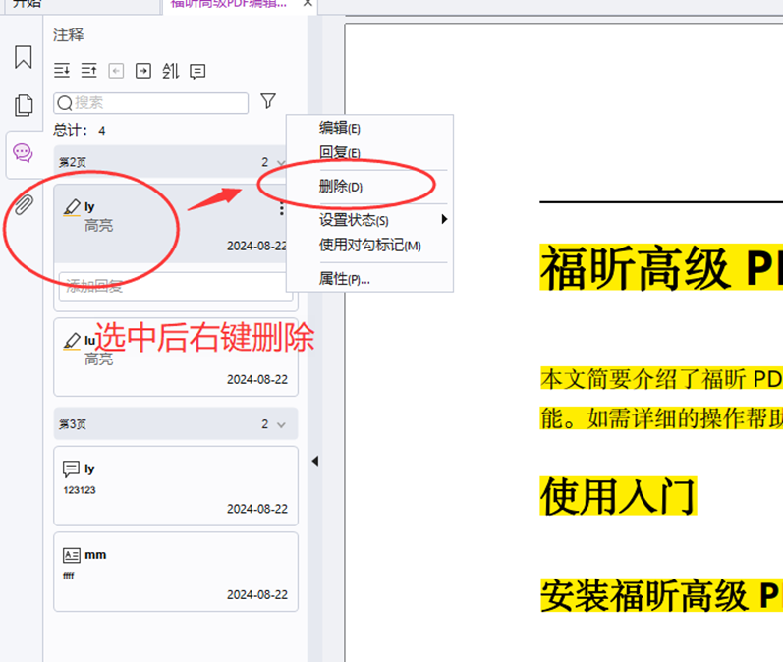
Task: Open 设置状态(S) submenu
Action: click(369, 220)
